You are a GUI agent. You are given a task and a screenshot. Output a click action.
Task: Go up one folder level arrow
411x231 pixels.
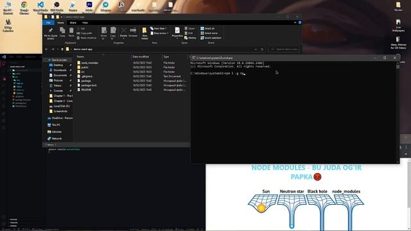[x=62, y=49]
